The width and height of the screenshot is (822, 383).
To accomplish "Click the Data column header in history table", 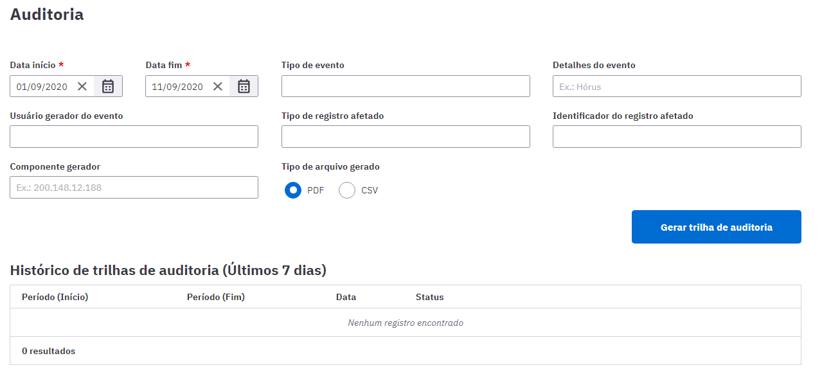I will click(346, 297).
